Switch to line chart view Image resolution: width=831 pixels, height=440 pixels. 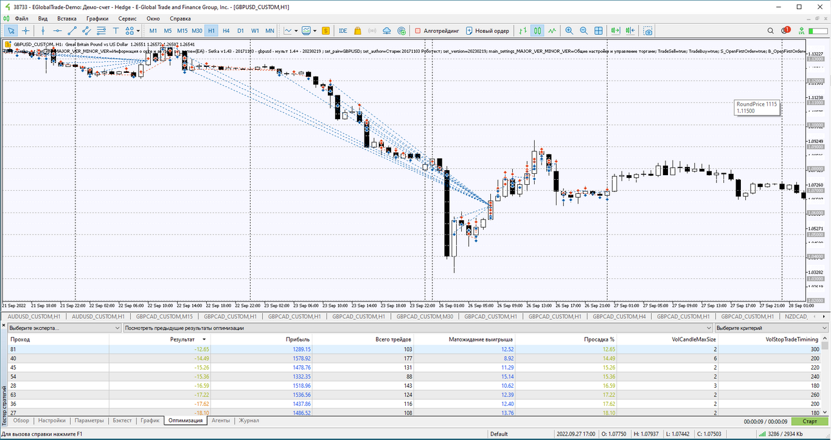(552, 30)
